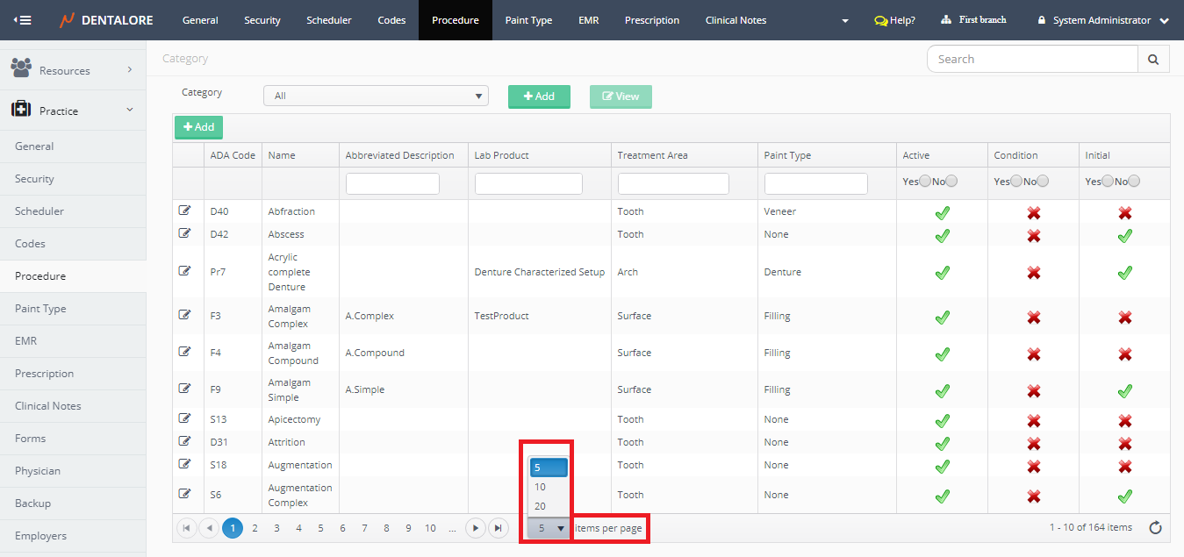Select No radio under Condition filter
1184x557 pixels.
(1043, 182)
